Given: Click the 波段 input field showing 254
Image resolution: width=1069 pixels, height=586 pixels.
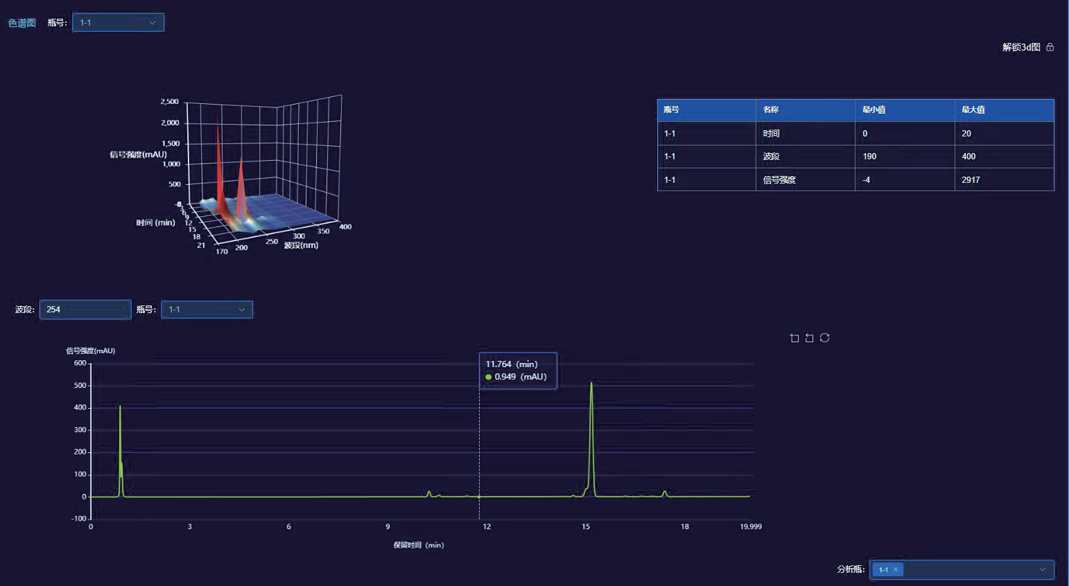Looking at the screenshot, I should click(x=85, y=310).
